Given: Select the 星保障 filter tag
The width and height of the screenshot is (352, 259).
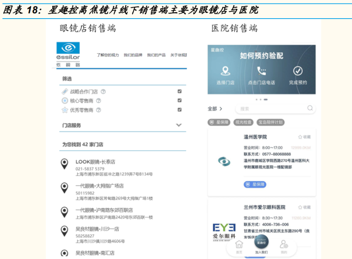Looking at the screenshot, I should click(219, 122).
